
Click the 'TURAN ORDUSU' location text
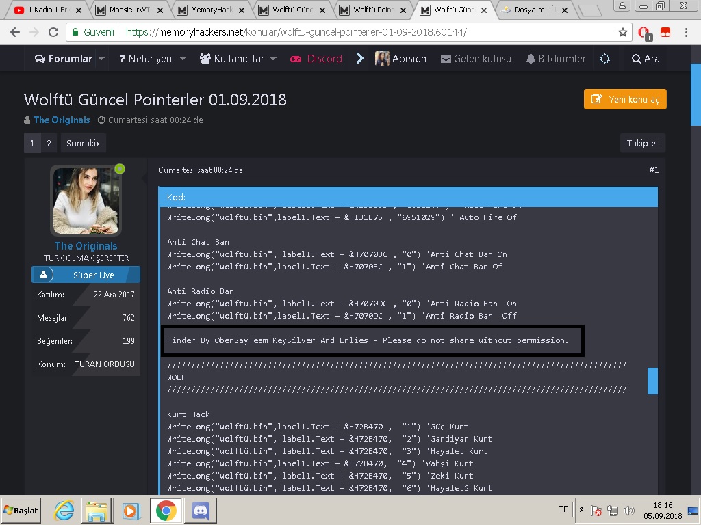[x=105, y=364]
